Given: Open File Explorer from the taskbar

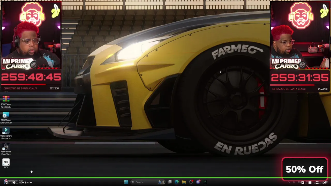Looking at the screenshot, I should tap(184, 182).
